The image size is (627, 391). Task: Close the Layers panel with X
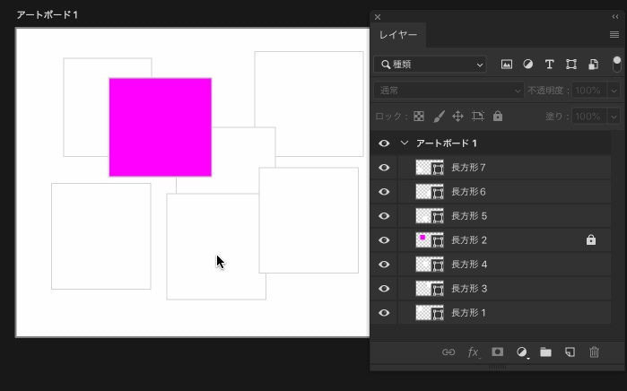pos(378,17)
